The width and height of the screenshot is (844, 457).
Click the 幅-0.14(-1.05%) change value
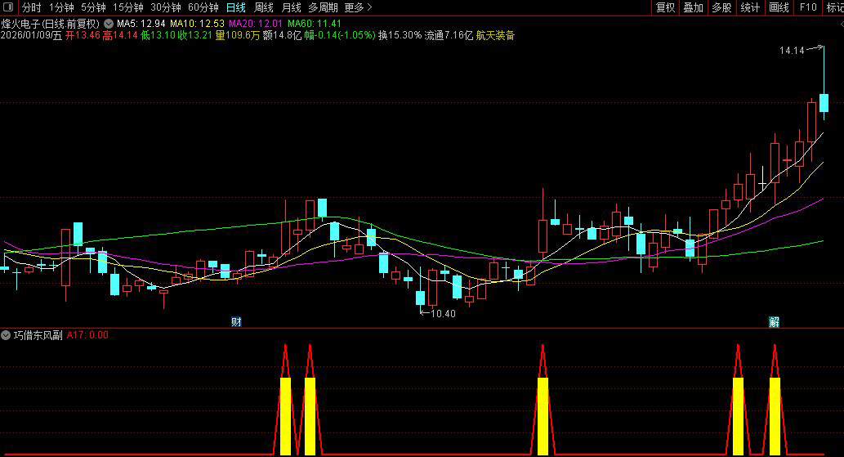click(x=340, y=35)
